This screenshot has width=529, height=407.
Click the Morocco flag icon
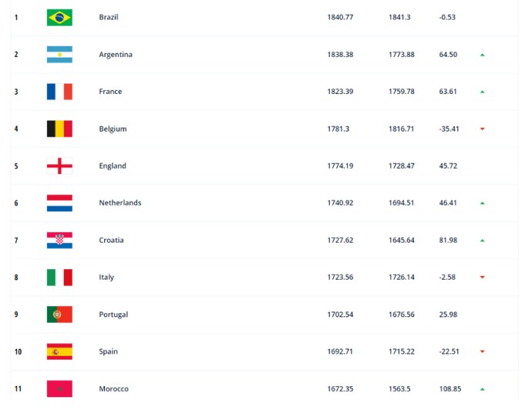coord(59,388)
